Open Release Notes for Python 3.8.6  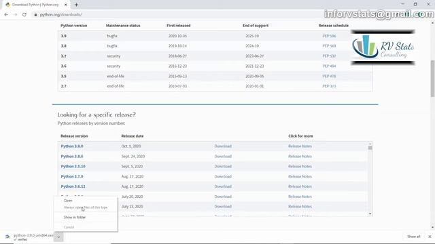[x=300, y=157]
